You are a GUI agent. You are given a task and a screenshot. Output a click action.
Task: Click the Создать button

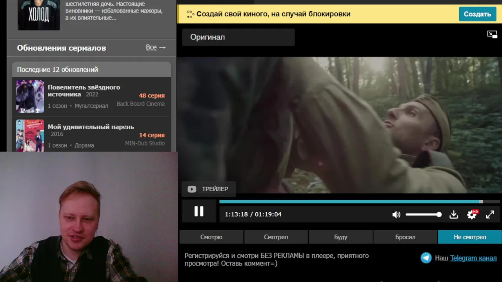[477, 14]
